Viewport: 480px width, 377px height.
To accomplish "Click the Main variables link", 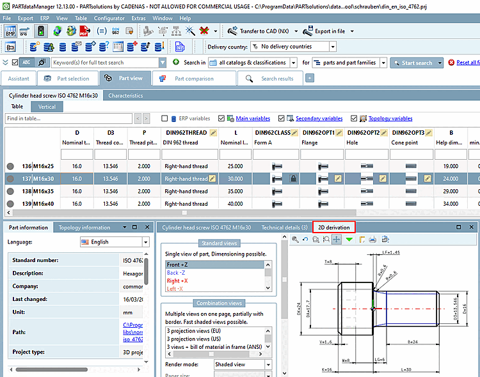I will pos(253,118).
